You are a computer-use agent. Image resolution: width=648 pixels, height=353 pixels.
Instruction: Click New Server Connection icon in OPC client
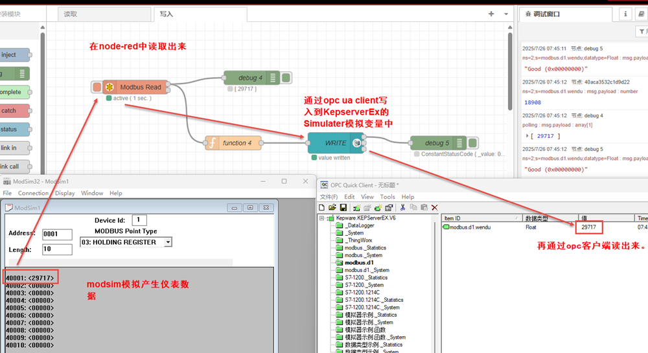[x=356, y=208]
